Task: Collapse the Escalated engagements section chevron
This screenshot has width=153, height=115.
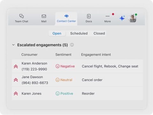Action: 13,45
